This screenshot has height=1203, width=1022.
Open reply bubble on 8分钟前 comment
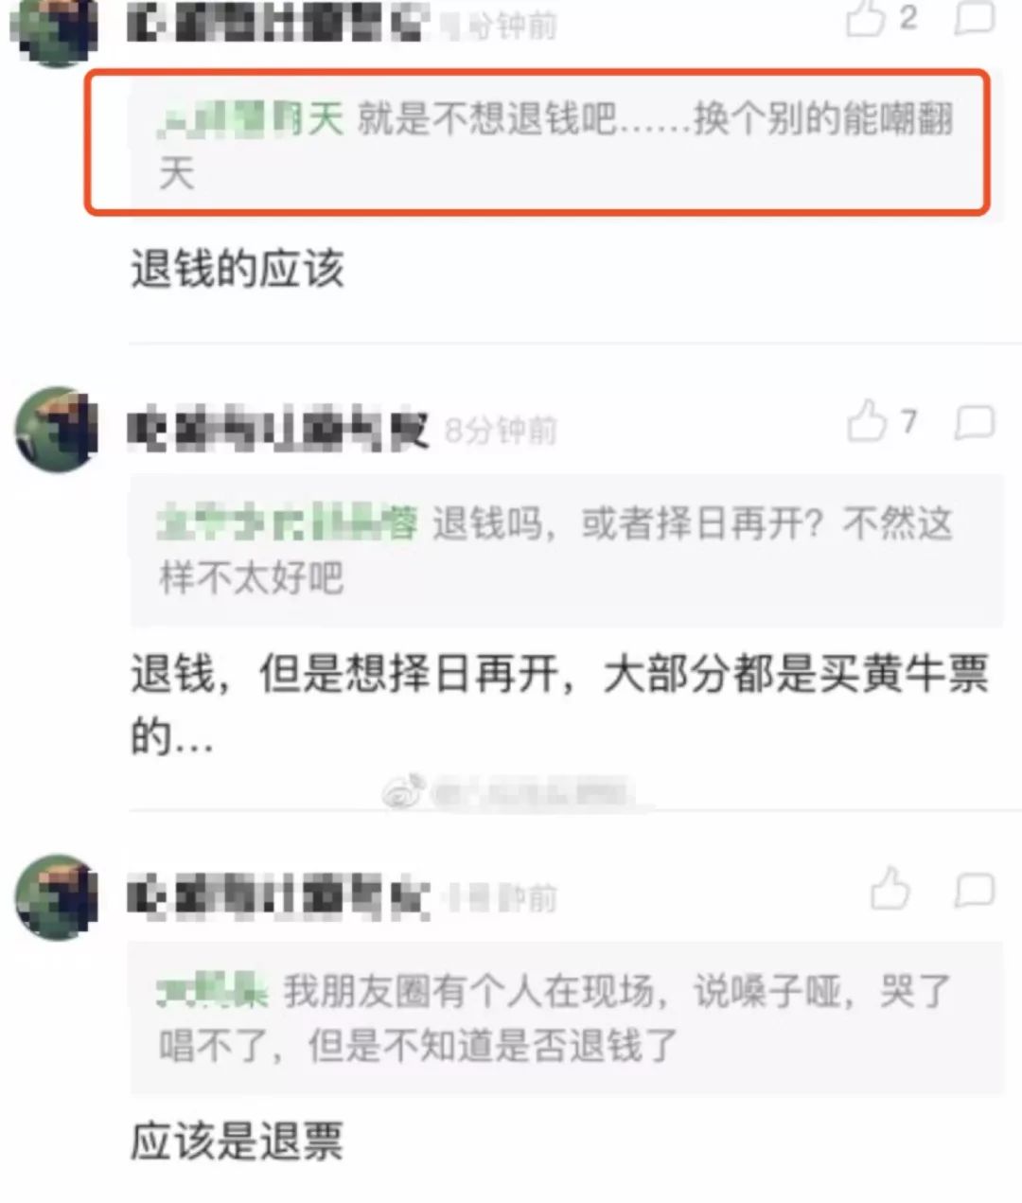tap(974, 423)
